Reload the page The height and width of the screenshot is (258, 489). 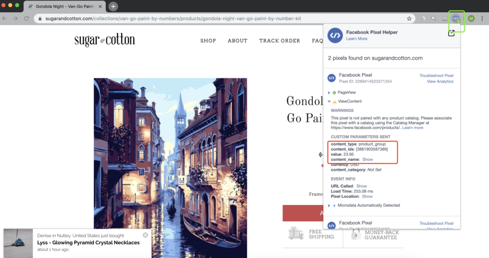tap(27, 19)
